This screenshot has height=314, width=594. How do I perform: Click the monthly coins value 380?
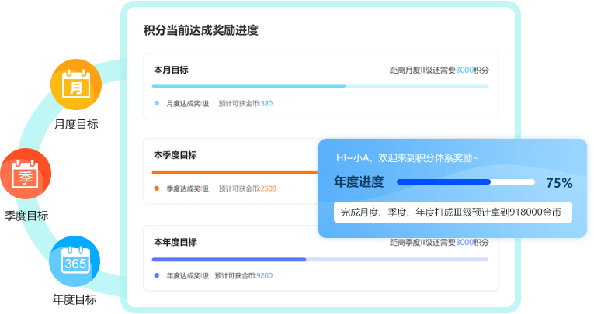pos(266,103)
